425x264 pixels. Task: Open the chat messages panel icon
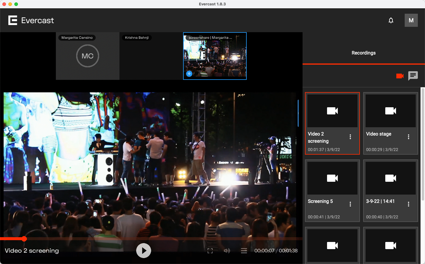tap(413, 76)
